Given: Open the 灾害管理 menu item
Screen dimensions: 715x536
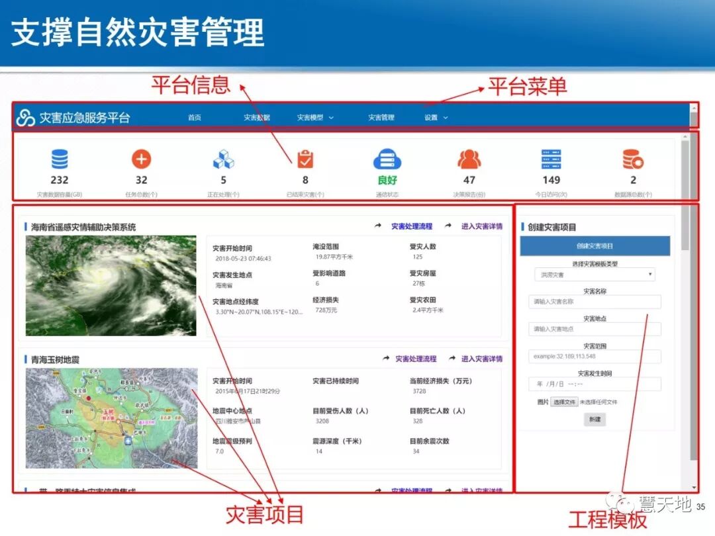Looking at the screenshot, I should 381,118.
